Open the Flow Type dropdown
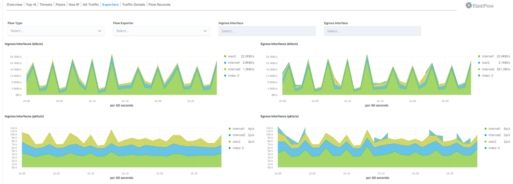This screenshot has height=184, width=513. pyautogui.click(x=56, y=31)
